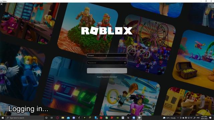This screenshot has height=120, width=214.
Task: Click the active Roblox taskbar icon
Action: (139, 118)
